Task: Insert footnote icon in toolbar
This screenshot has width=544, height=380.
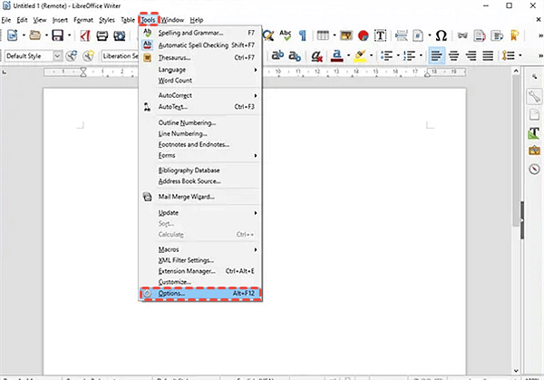Action: 480,35
